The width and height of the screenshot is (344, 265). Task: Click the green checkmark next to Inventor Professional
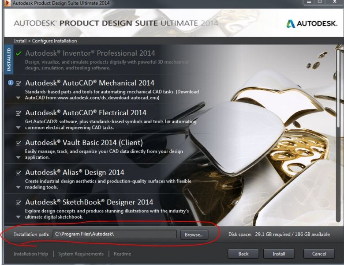(19, 53)
